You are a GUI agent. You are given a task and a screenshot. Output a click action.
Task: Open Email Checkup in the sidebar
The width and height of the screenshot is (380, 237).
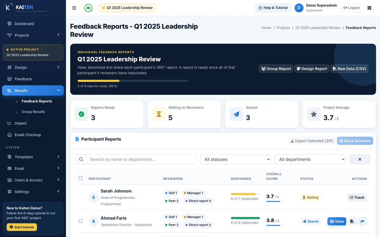[33, 135]
